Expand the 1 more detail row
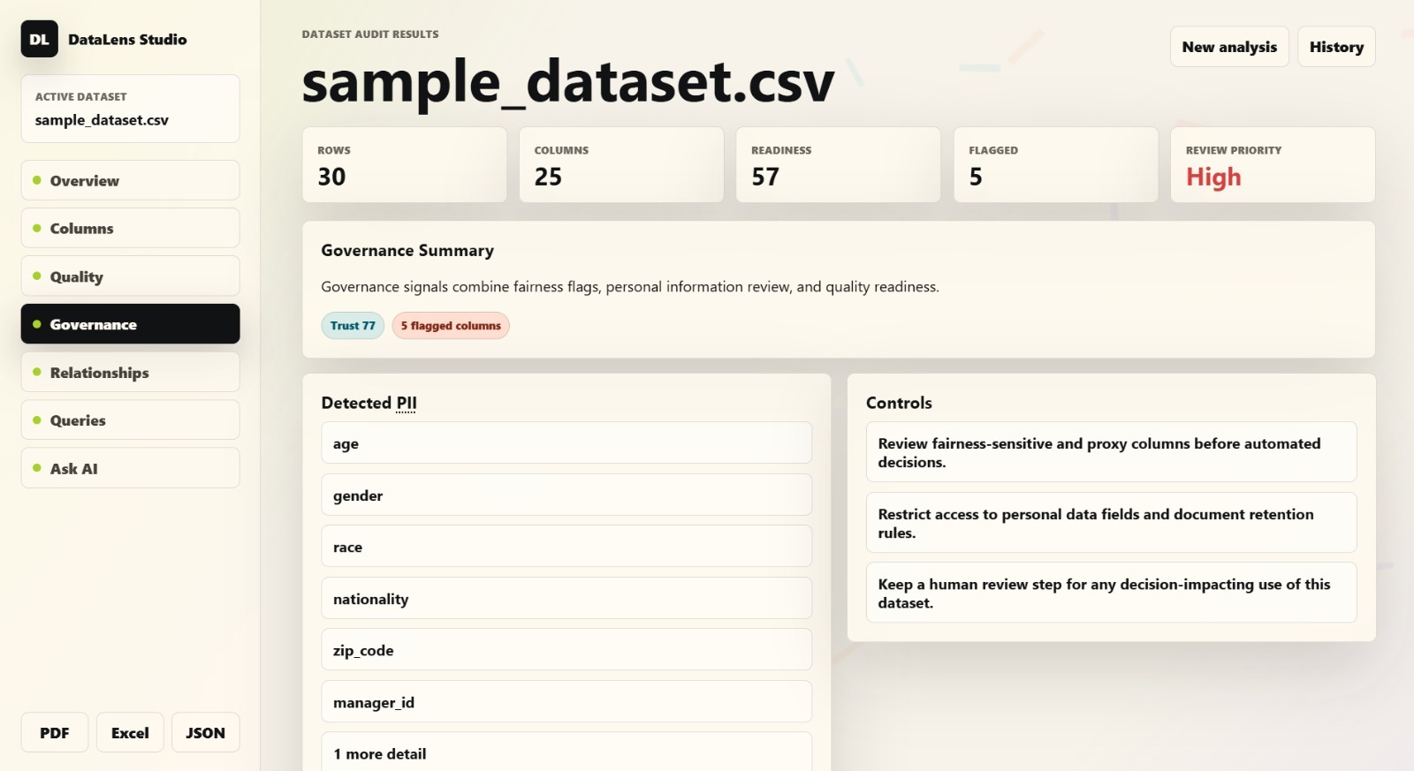The width and height of the screenshot is (1414, 771). (566, 752)
